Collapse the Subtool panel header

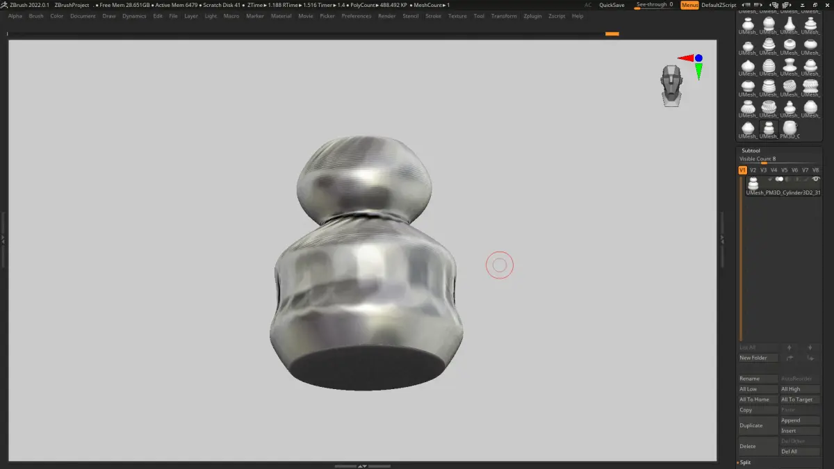(751, 150)
